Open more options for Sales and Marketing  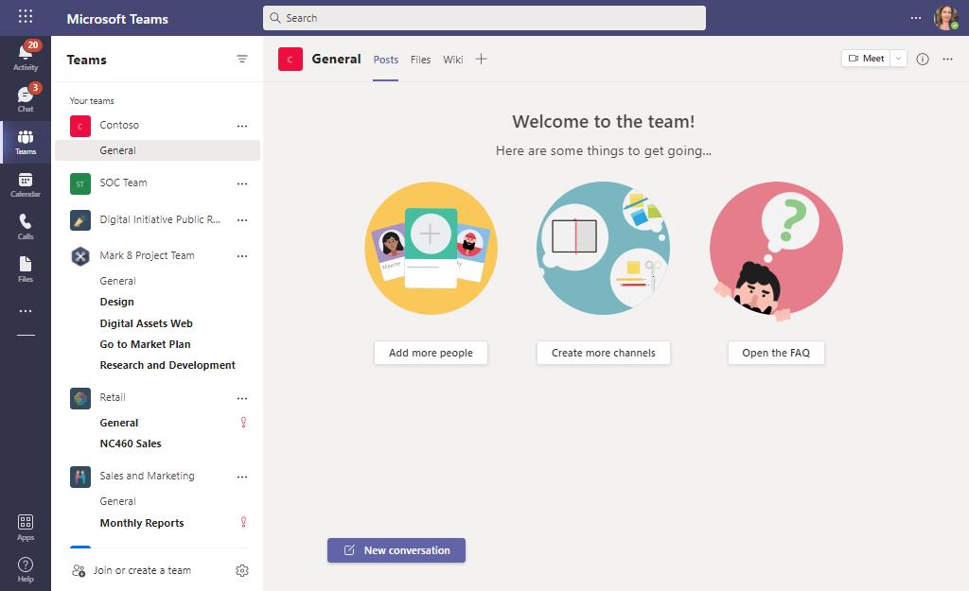point(242,478)
